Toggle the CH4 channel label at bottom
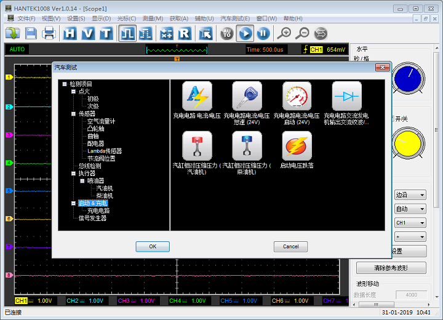 (175, 301)
